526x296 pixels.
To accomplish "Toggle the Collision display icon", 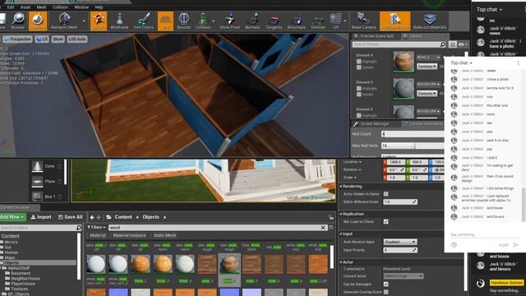I will [203, 21].
